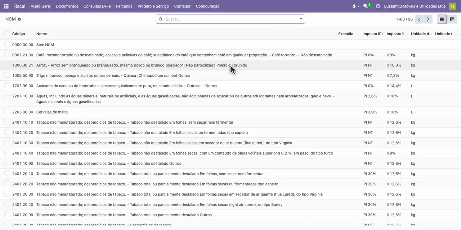Open Parceiros menu
461x230 pixels.
(x=124, y=6)
